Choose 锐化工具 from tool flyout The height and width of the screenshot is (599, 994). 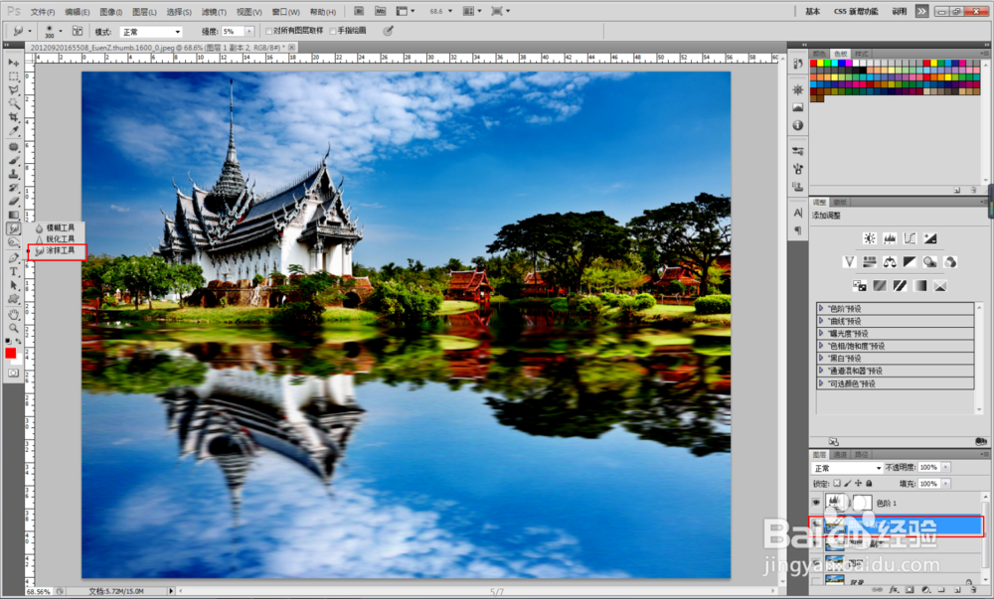point(55,238)
